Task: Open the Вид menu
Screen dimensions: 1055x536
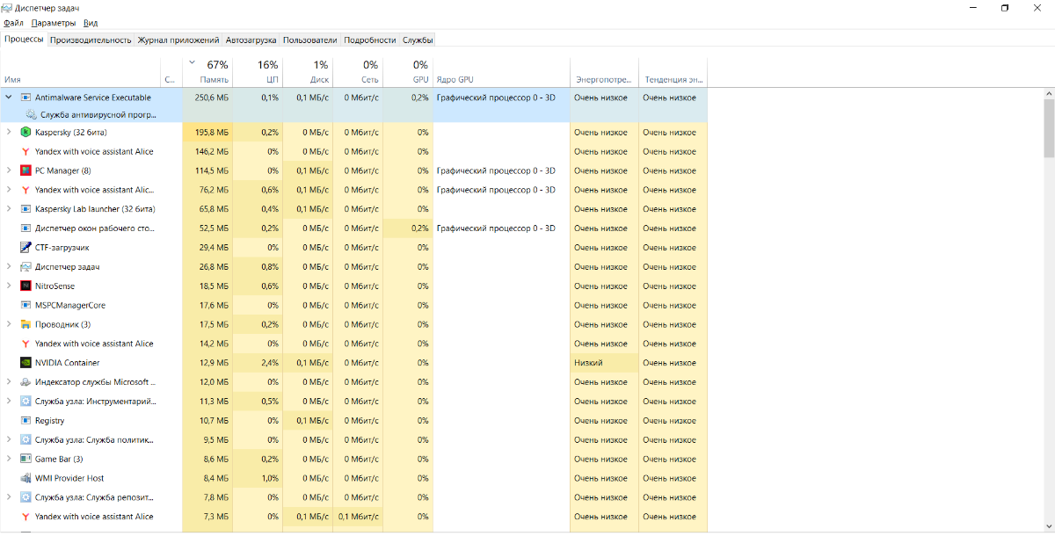Action: tap(91, 23)
